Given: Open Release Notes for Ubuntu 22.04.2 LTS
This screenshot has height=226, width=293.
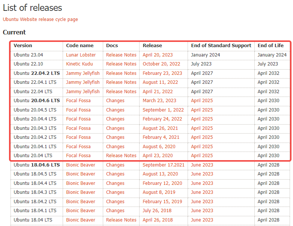Looking at the screenshot, I should point(121,73).
